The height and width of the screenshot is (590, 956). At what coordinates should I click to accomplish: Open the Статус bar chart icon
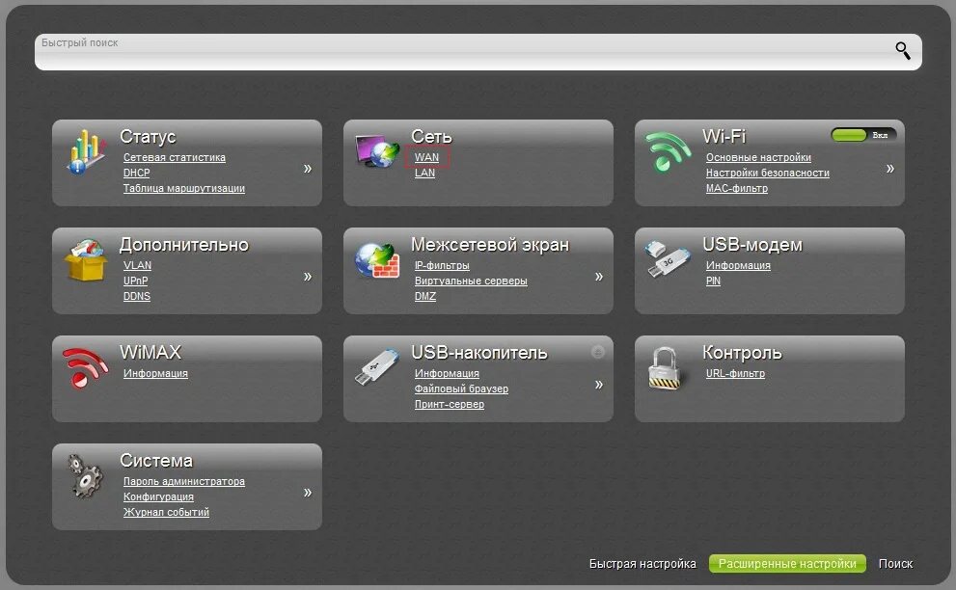pyautogui.click(x=84, y=152)
